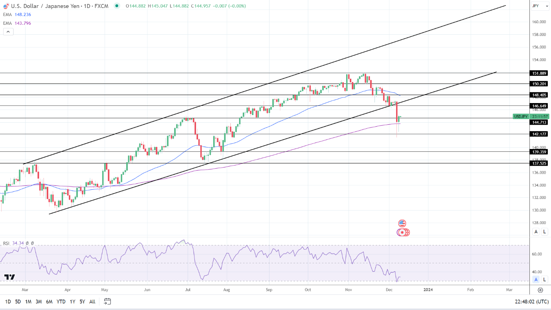Select the blue EMA 148.236 legend
This screenshot has width=551, height=310.
(x=17, y=14)
